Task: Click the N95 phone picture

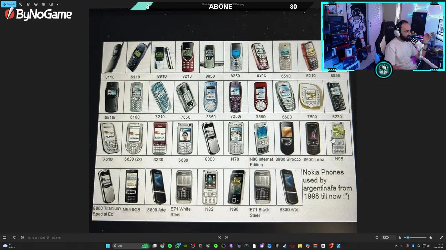Action: [x=339, y=138]
